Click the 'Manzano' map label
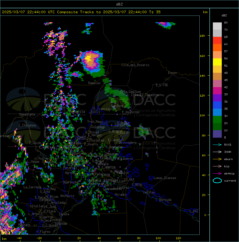The height and width of the screenshot is (242, 239). point(24,225)
